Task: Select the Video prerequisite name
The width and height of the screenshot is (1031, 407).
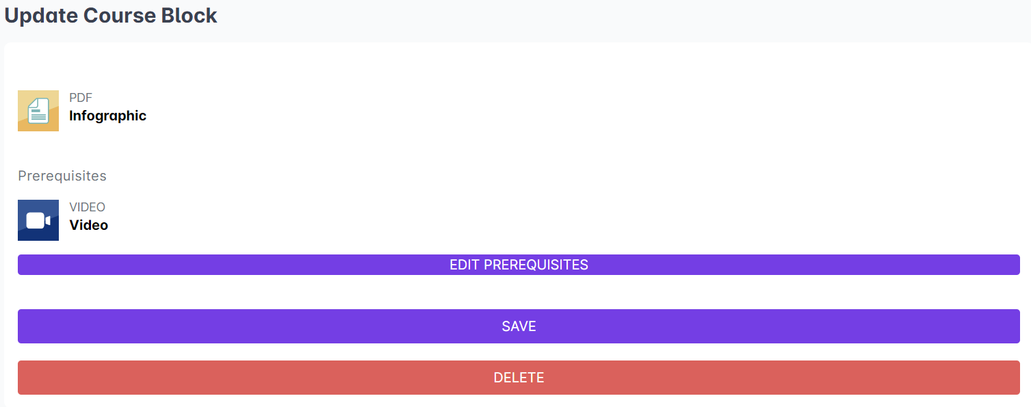Action: [89, 225]
